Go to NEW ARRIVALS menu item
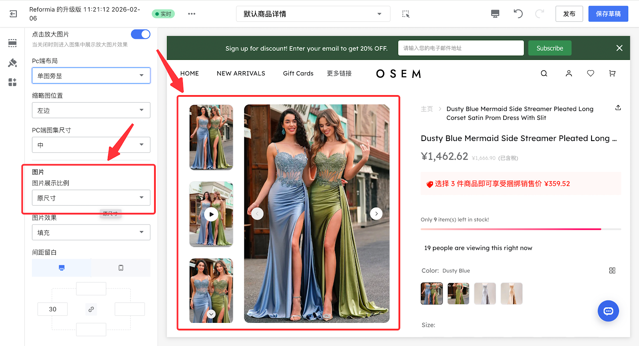Screen dimensions: 639x346 pyautogui.click(x=241, y=74)
